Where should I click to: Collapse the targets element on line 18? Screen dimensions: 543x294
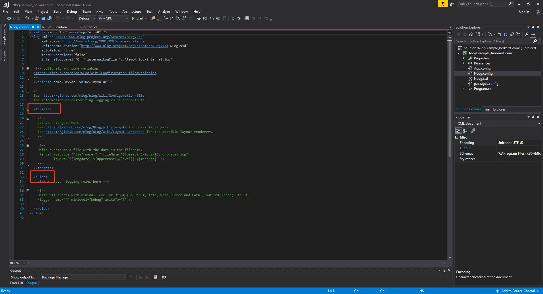pos(28,109)
